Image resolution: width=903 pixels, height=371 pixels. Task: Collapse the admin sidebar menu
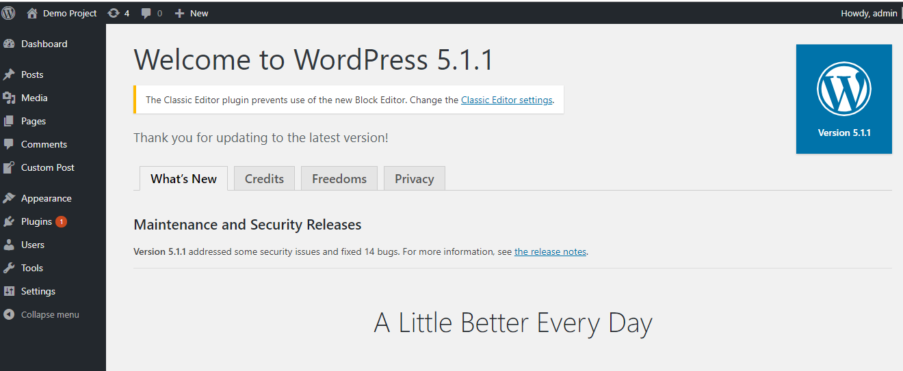(50, 315)
